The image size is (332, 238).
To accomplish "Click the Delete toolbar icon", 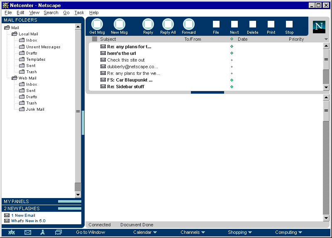I will tap(253, 24).
